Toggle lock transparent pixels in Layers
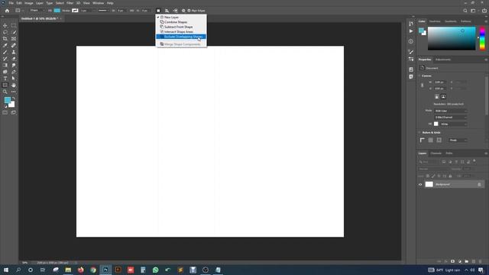Viewport: 489px width, 275px height. (x=428, y=176)
